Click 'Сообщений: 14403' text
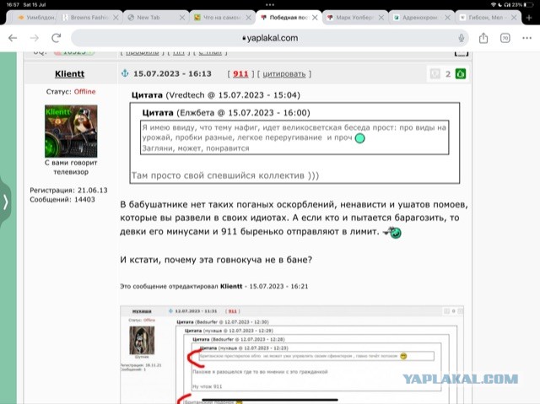540x404 pixels. (x=62, y=199)
